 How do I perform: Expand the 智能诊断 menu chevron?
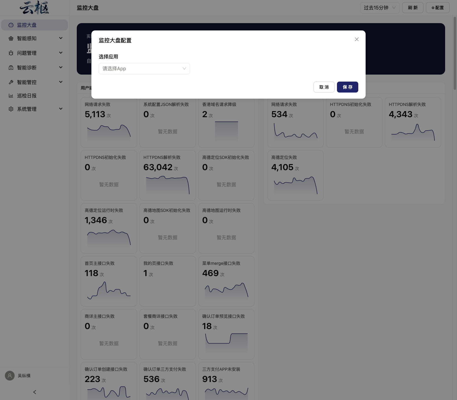(x=61, y=67)
